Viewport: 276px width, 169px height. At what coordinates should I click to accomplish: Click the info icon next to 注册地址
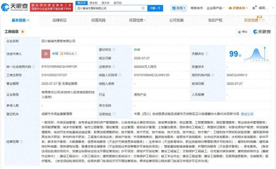(114, 114)
